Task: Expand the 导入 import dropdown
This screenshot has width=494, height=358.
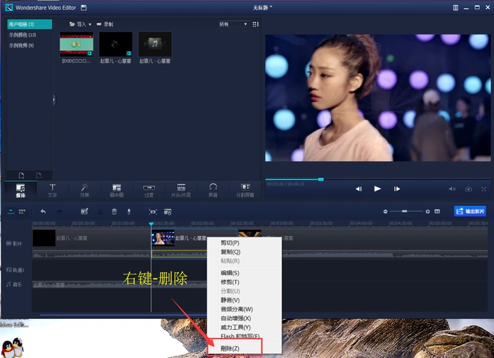Action: tap(80, 24)
